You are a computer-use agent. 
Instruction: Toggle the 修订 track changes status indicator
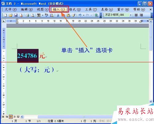[x=109, y=121]
